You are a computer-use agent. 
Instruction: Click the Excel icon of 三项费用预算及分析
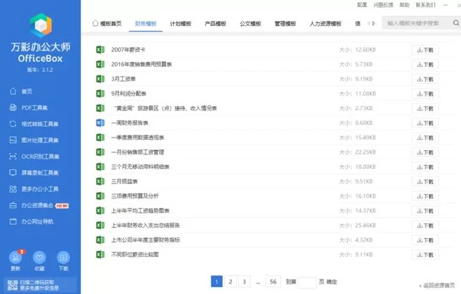tap(100, 196)
